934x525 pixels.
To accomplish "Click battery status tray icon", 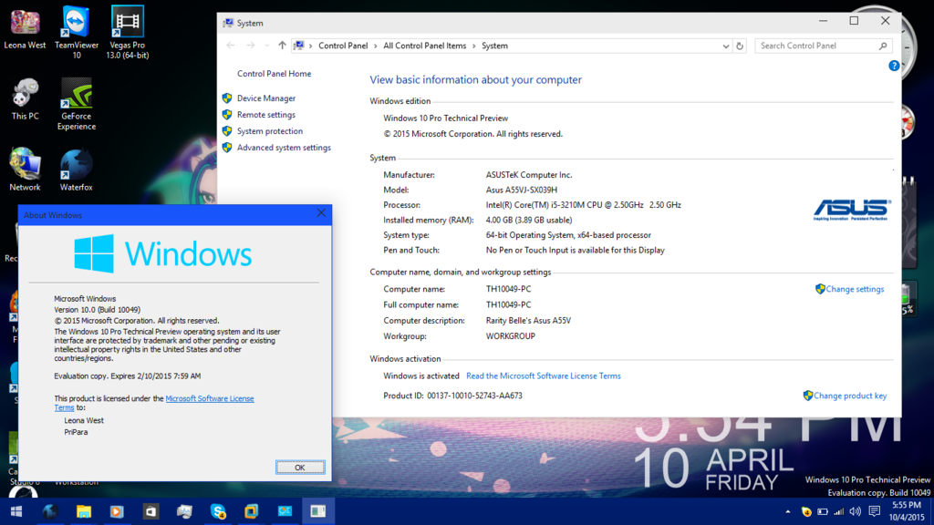I will (x=823, y=511).
